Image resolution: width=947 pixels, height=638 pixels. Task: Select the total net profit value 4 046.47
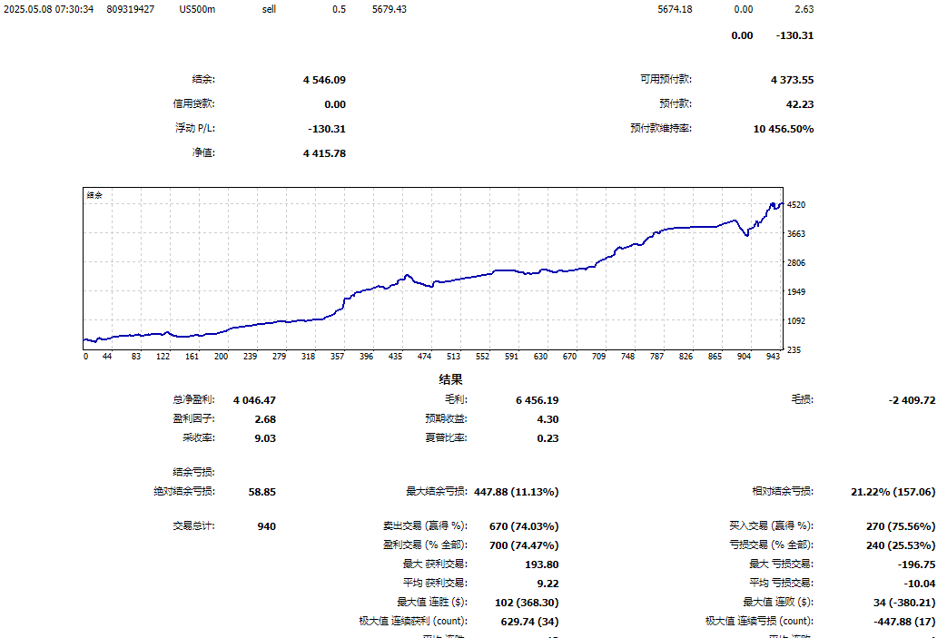click(254, 400)
